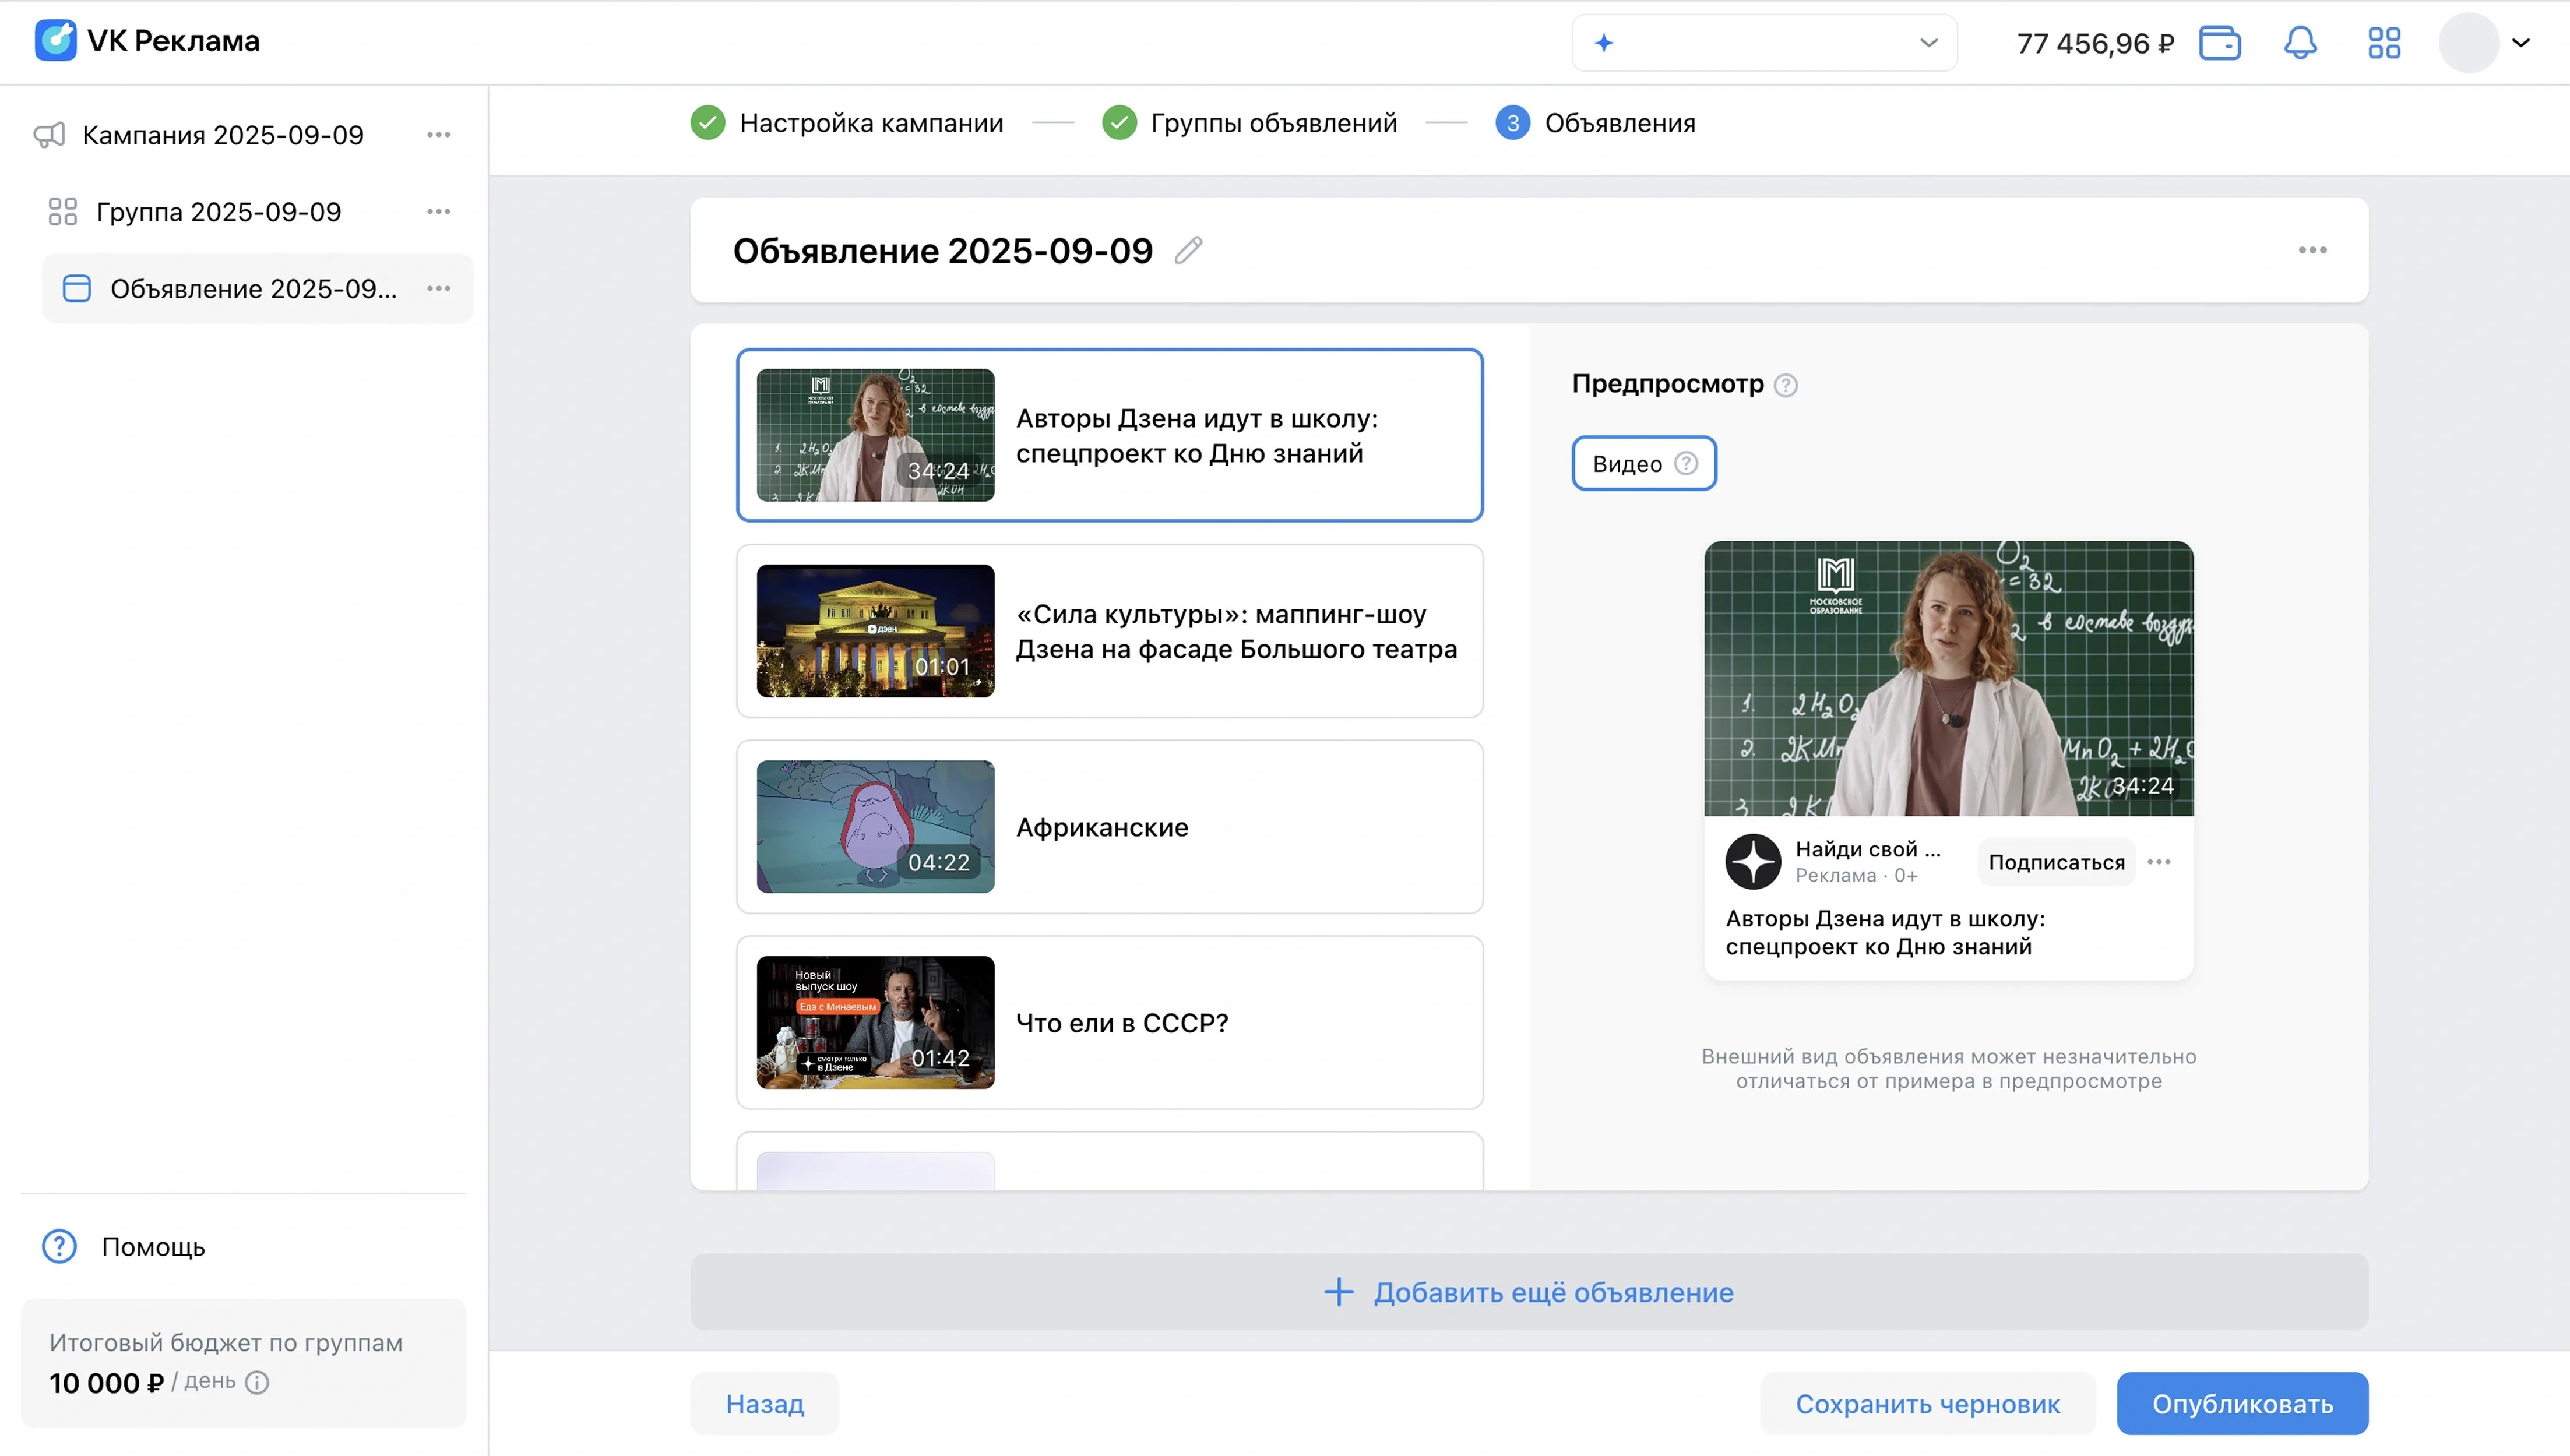Viewport: 2570px width, 1456px height.
Task: Go to Настройка кампании step
Action: pyautogui.click(x=870, y=123)
